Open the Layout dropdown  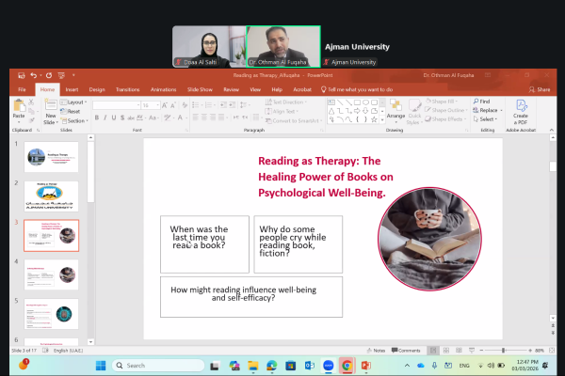[x=74, y=102]
